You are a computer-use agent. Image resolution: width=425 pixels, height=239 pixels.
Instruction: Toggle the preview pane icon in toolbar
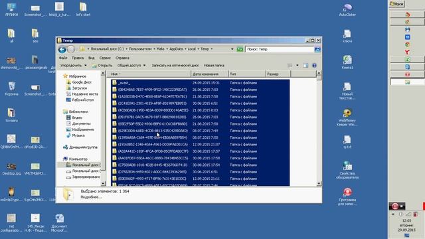[x=305, y=65]
